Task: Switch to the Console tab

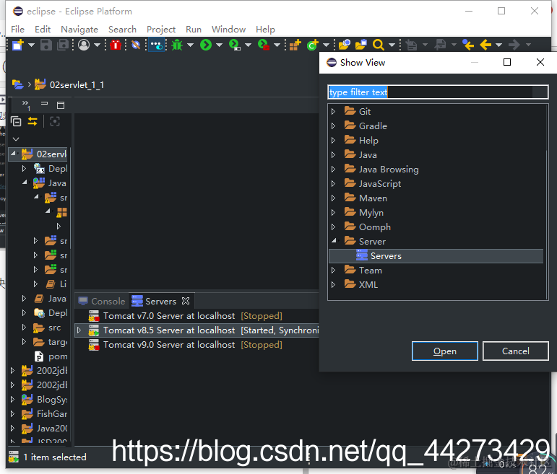Action: [102, 302]
